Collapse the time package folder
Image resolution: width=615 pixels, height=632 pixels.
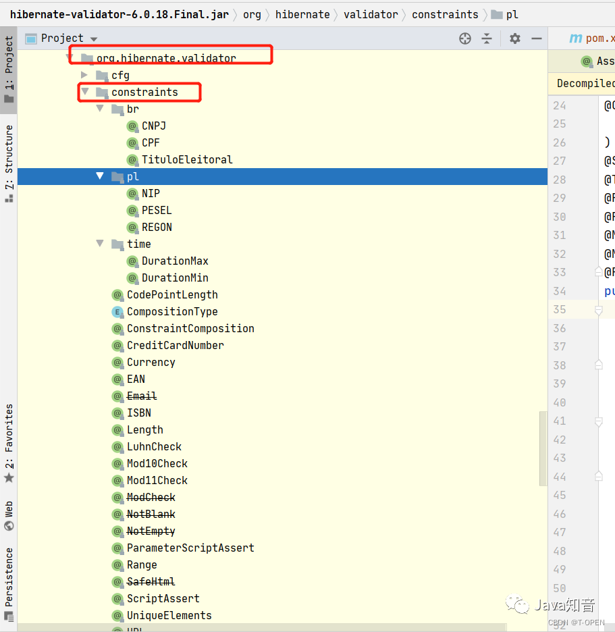tap(100, 243)
